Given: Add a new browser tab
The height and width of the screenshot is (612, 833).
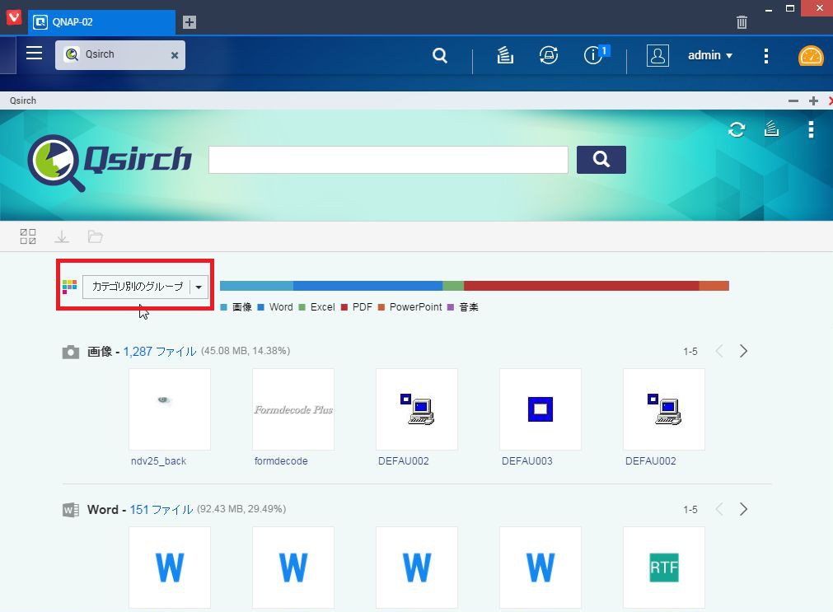Looking at the screenshot, I should coord(190,21).
